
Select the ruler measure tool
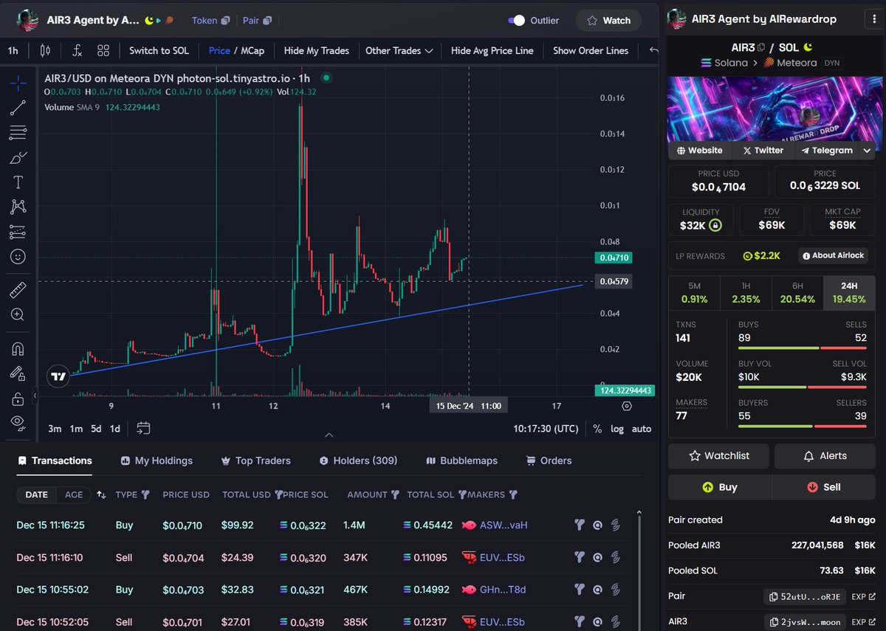coord(18,289)
